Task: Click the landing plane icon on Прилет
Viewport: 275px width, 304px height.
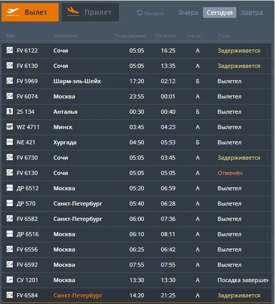Action: (73, 11)
